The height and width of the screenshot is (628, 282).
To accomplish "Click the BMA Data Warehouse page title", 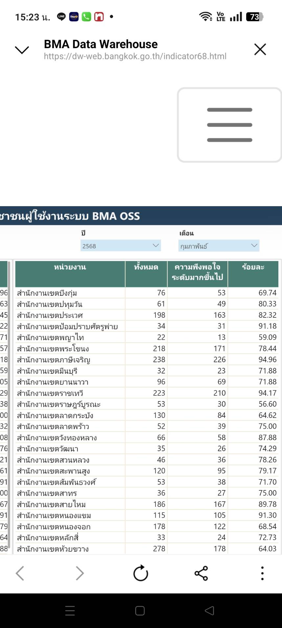I will (x=101, y=44).
